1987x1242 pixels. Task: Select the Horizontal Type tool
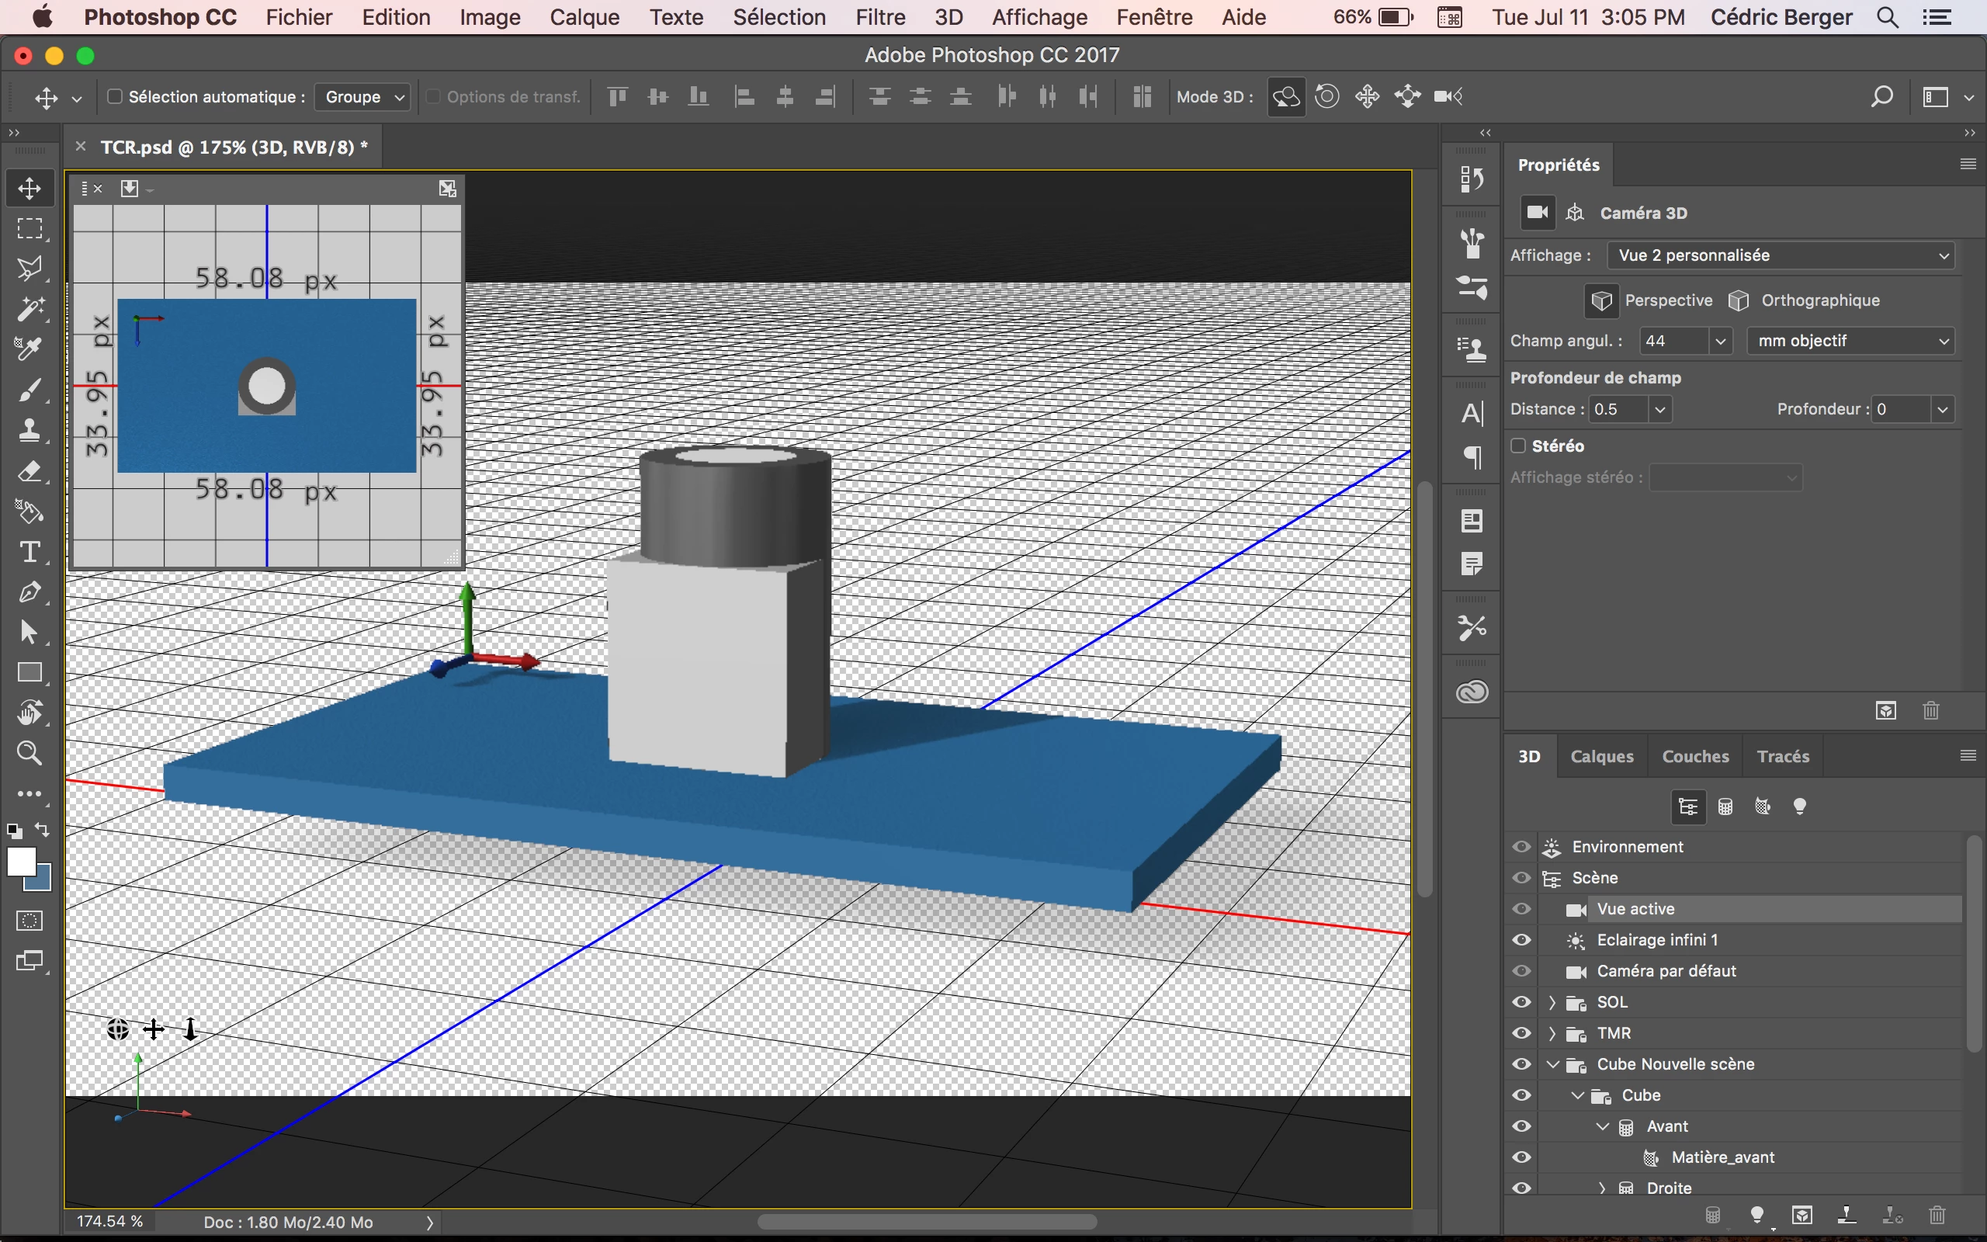pos(29,552)
